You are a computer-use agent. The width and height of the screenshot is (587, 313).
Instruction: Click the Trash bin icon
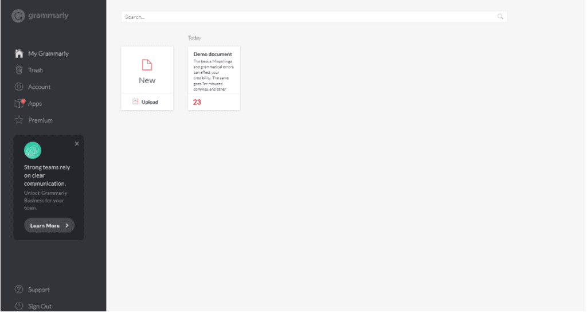(19, 70)
